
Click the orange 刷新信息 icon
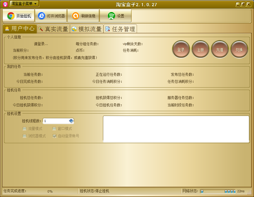76,16
